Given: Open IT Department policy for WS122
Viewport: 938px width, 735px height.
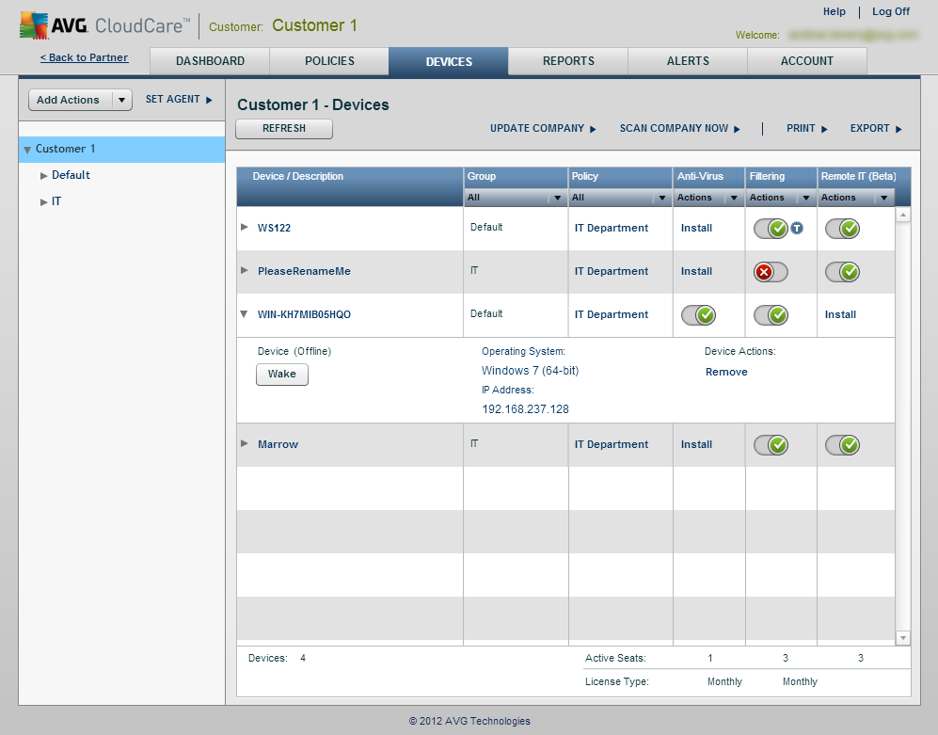Looking at the screenshot, I should click(612, 228).
